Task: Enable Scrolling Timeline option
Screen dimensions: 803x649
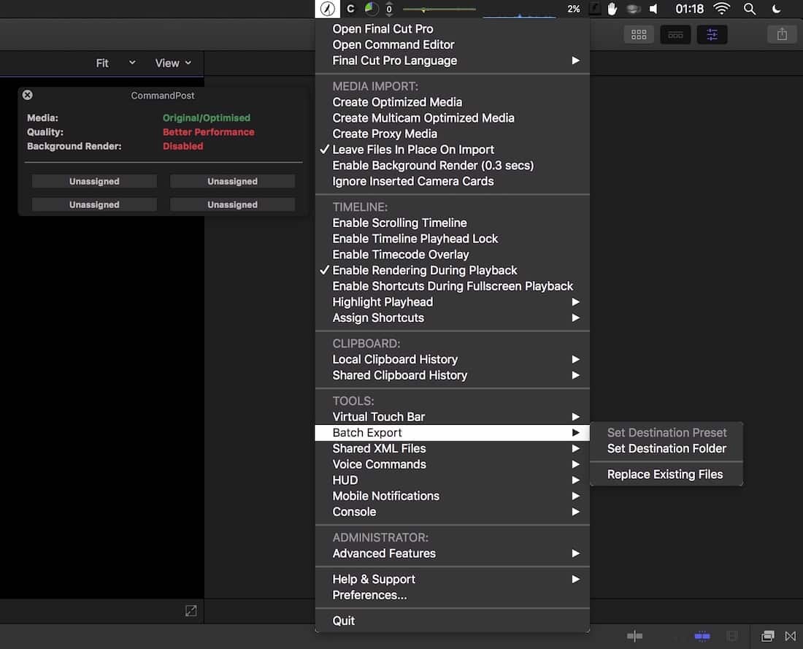Action: (452, 223)
